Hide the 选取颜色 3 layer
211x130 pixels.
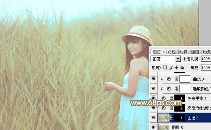[153, 88]
